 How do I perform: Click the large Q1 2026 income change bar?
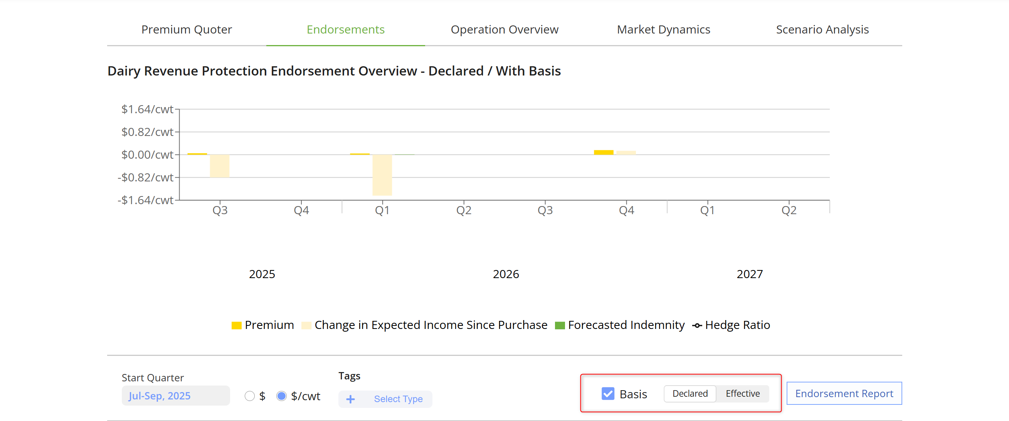click(382, 174)
